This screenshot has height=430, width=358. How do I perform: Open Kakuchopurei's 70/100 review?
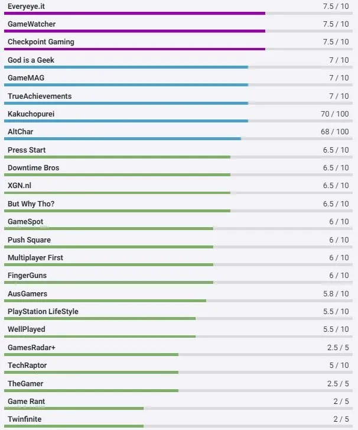31,114
